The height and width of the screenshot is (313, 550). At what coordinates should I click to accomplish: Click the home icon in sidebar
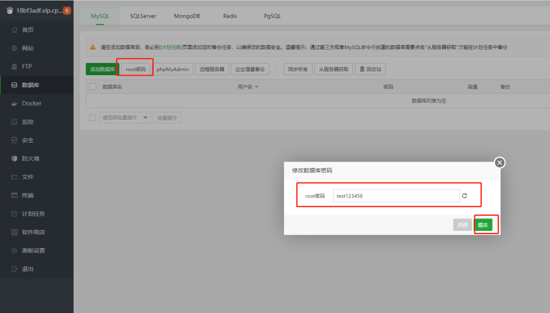(15, 30)
